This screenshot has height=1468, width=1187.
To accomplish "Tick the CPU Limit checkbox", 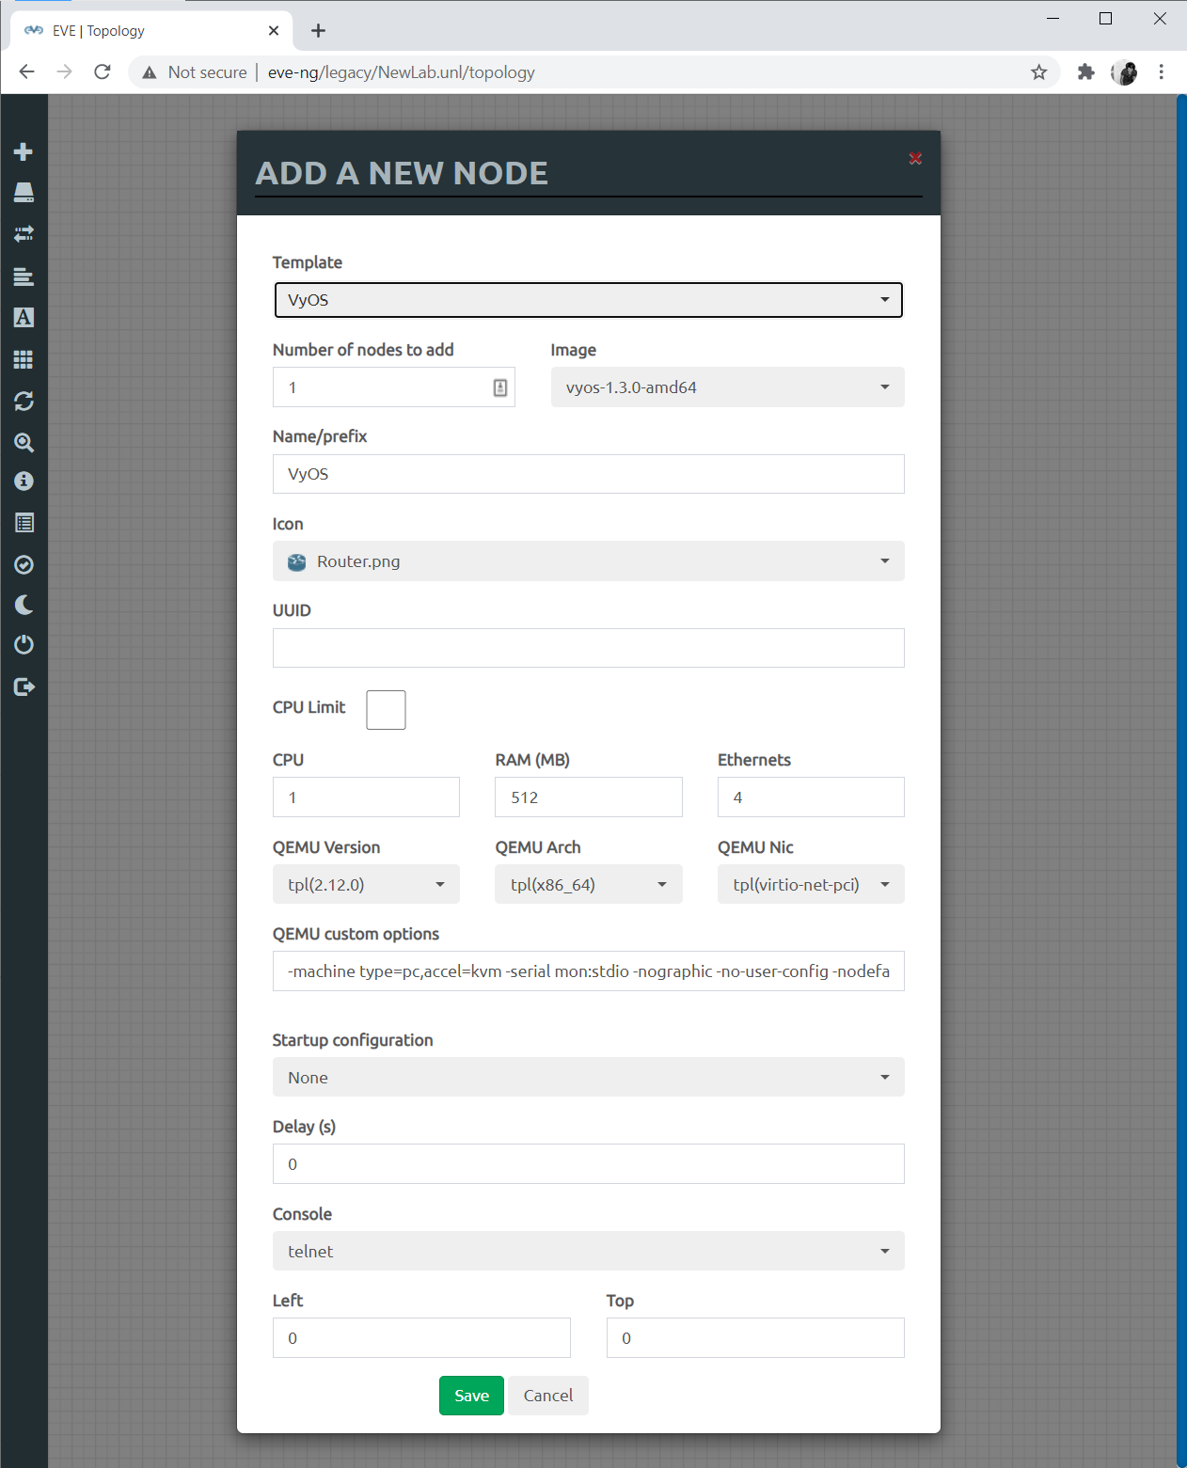I will [386, 709].
